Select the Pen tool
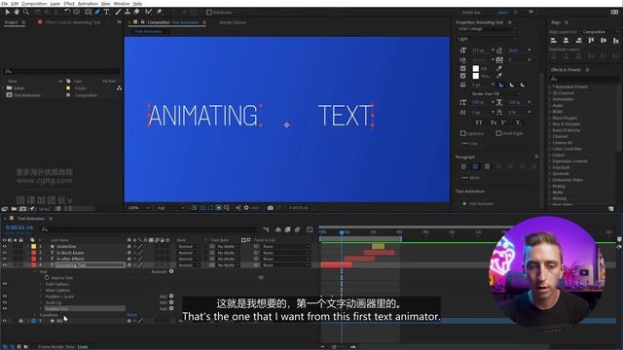Viewport: 623px width, 350px height. pyautogui.click(x=97, y=13)
